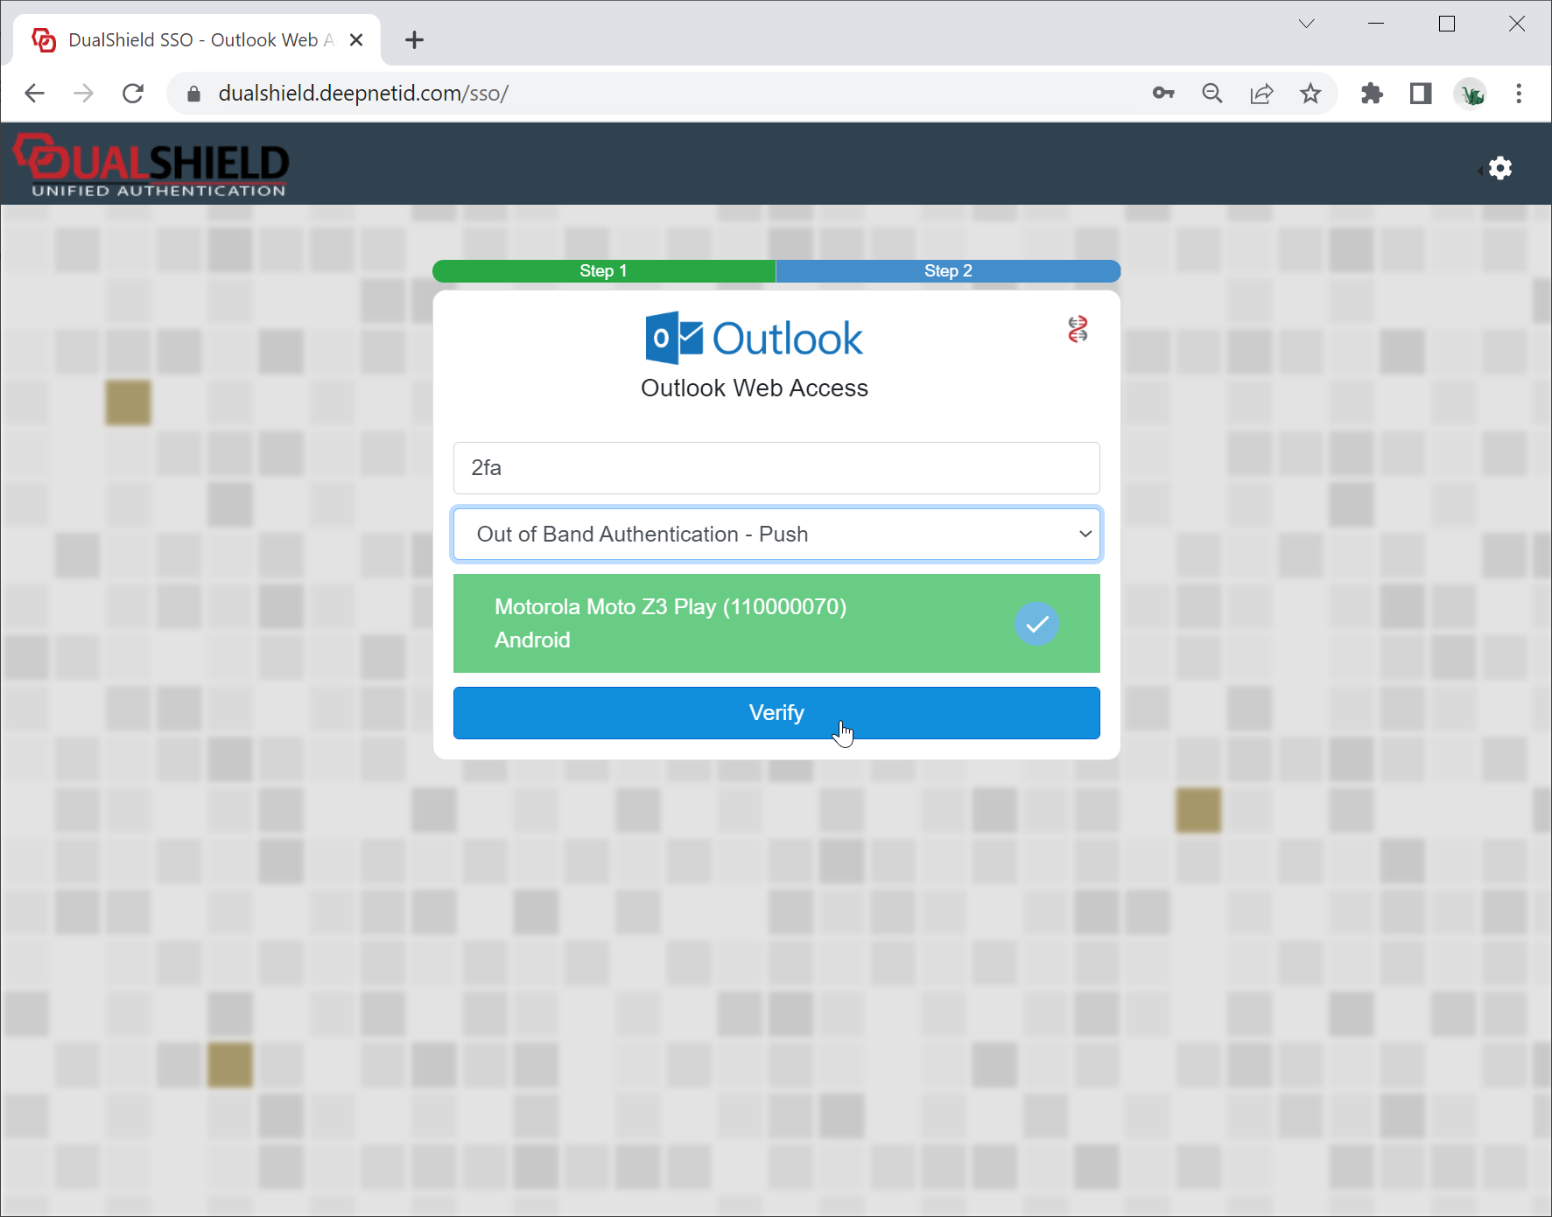Viewport: 1552px width, 1217px height.
Task: Open the Chrome profile avatar
Action: click(1471, 93)
